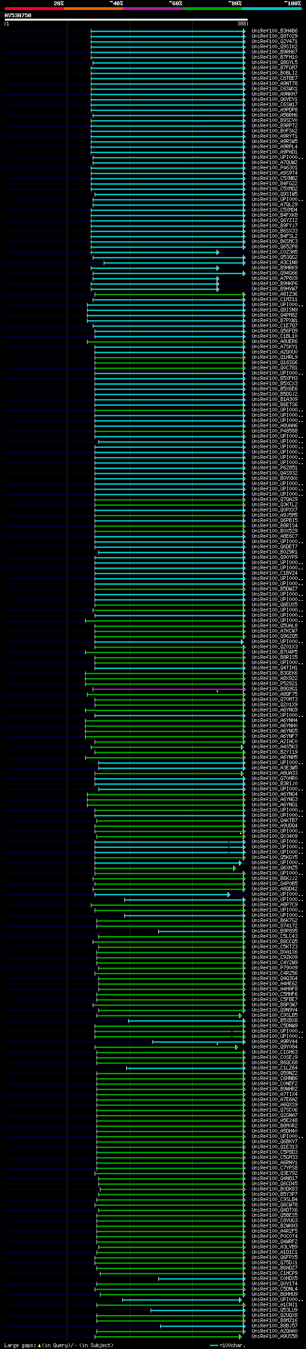Select label UniRef100_A8UER6

(274, 342)
